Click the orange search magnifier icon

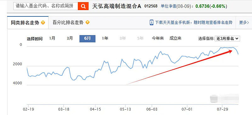tap(83, 6)
